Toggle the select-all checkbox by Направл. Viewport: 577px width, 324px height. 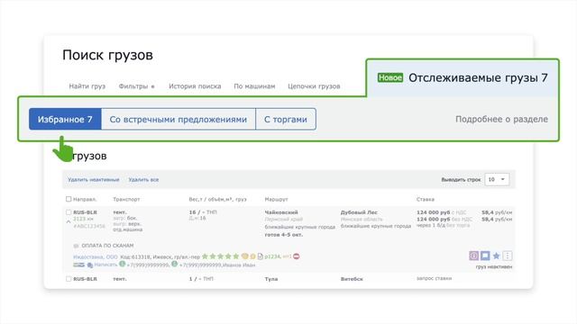[x=69, y=199]
